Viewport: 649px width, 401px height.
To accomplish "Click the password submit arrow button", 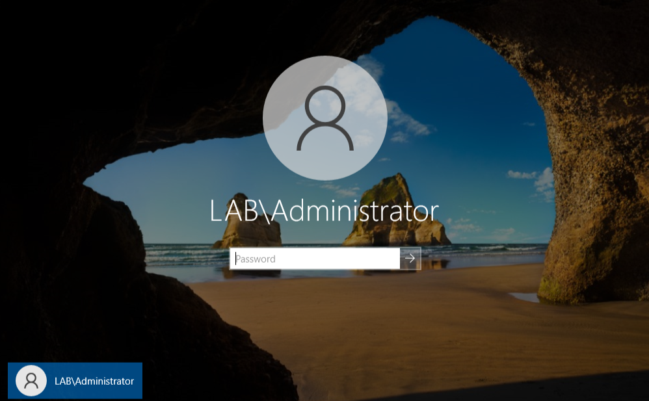I will pyautogui.click(x=410, y=259).
